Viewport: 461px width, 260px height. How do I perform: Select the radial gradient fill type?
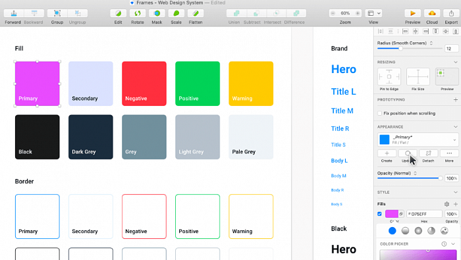click(x=418, y=231)
